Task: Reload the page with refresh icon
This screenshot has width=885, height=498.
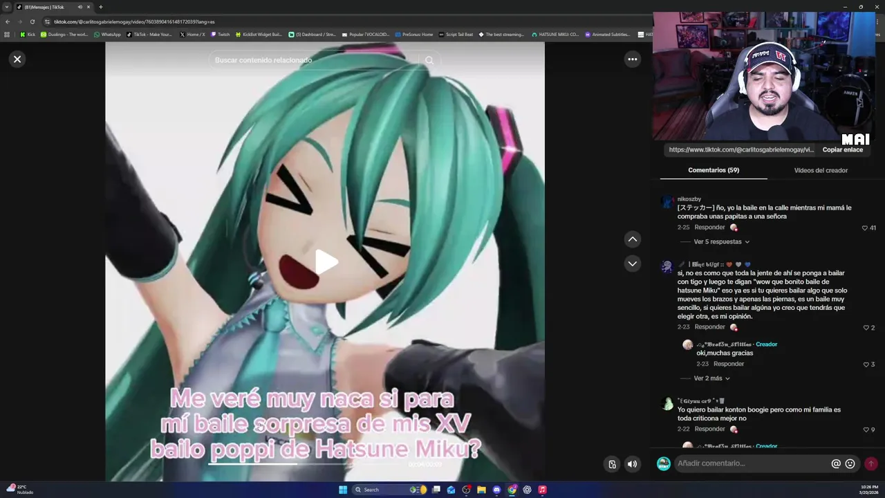Action: click(x=32, y=21)
